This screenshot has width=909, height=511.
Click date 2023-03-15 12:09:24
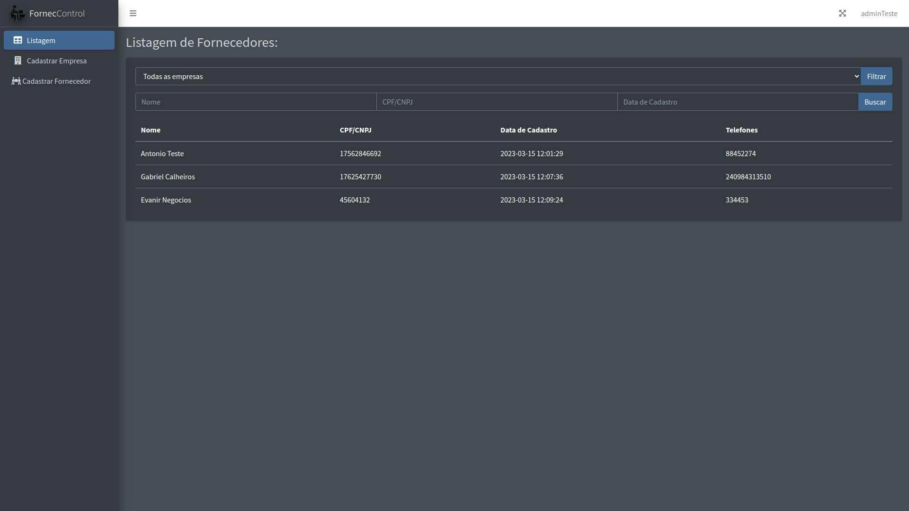(x=532, y=200)
